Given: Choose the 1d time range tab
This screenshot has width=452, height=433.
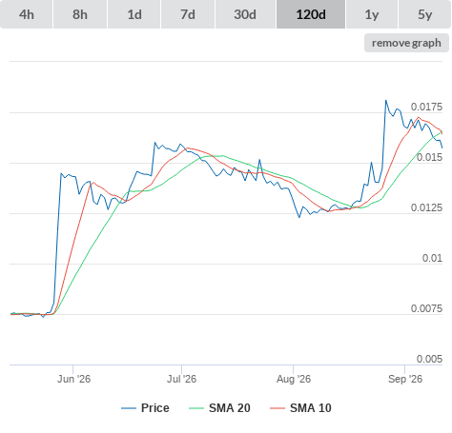Looking at the screenshot, I should coord(134,14).
